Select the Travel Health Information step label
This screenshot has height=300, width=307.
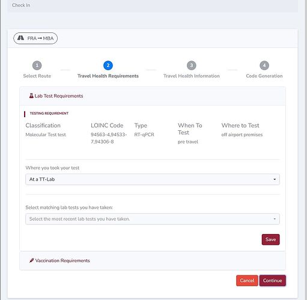tap(192, 76)
